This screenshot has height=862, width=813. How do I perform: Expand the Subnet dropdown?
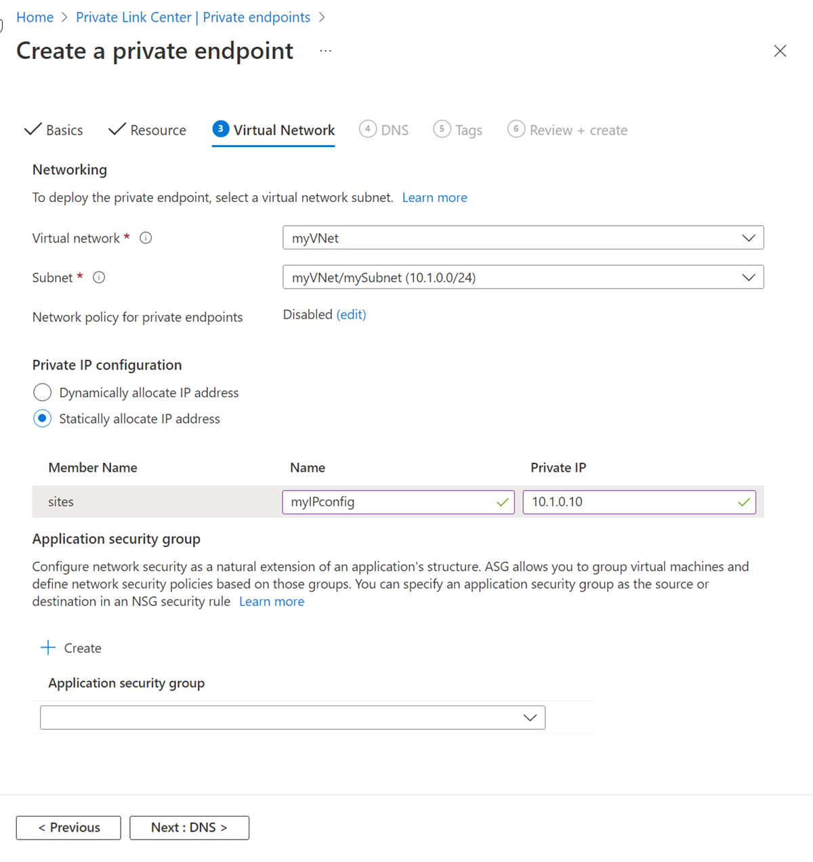click(x=522, y=277)
